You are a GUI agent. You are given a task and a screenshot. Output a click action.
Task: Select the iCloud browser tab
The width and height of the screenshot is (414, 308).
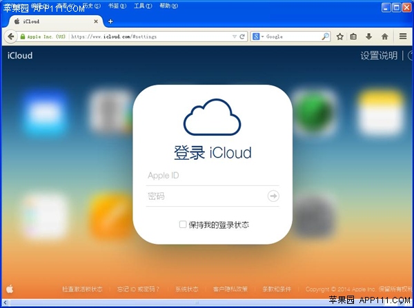pos(56,21)
